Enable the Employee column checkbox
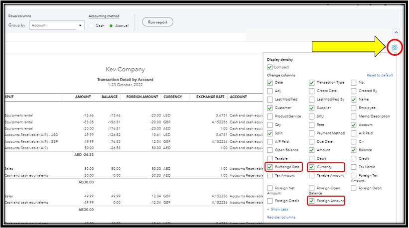Image resolution: width=409 pixels, height=228 pixels. coord(353,108)
